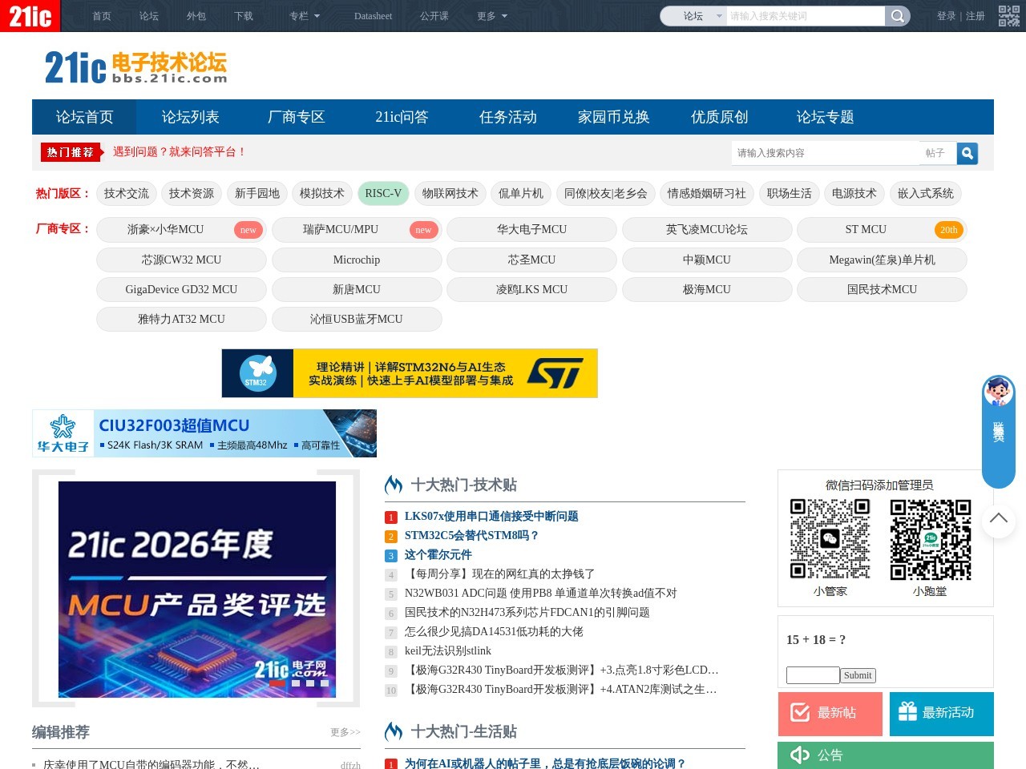Open post 这个霍尔元件
This screenshot has height=769, width=1026.
coord(438,555)
